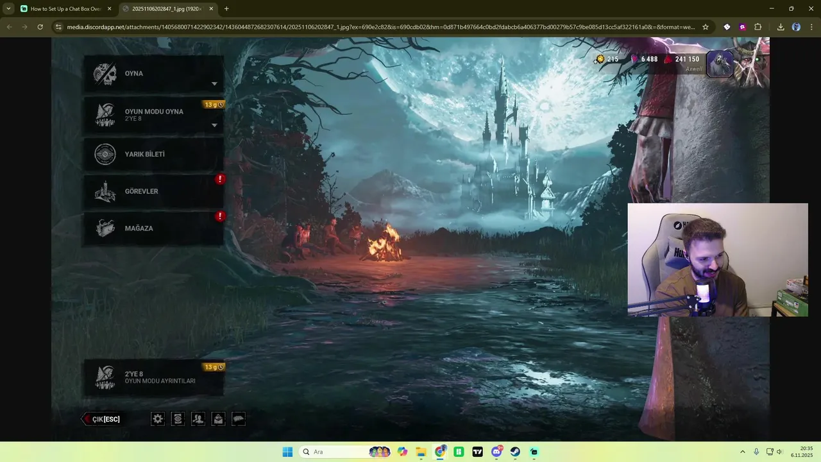The height and width of the screenshot is (462, 821).
Task: Open the Windows Start menu
Action: point(287,452)
